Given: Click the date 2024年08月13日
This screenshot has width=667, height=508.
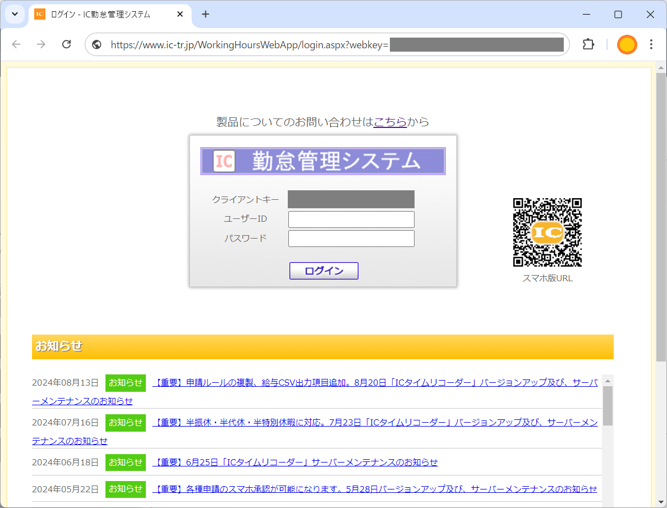Looking at the screenshot, I should tap(65, 383).
